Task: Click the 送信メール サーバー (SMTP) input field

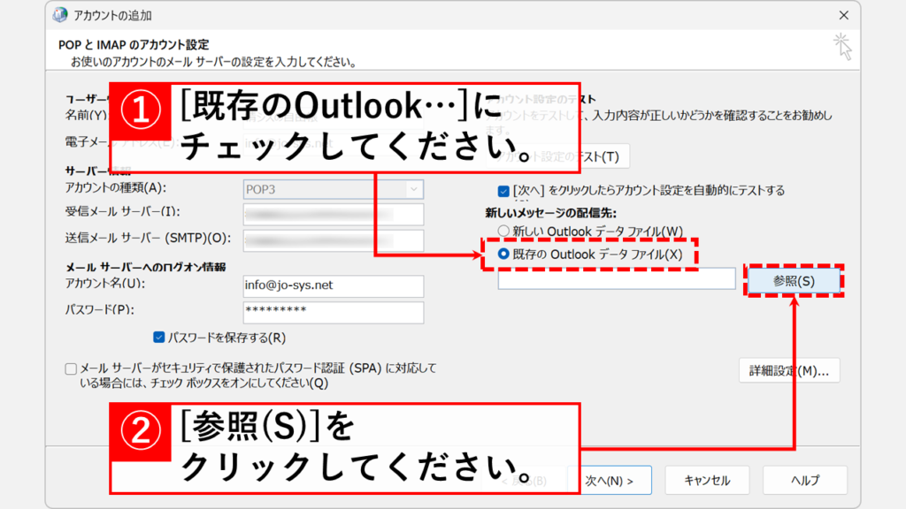Action: pos(334,240)
